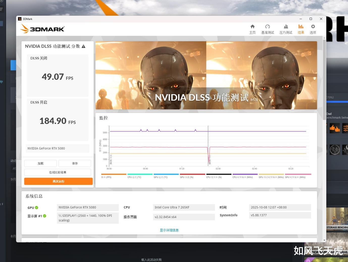Go to the 主页 home icon
Image resolution: width=348 pixels, height=262 pixels.
pyautogui.click(x=252, y=27)
